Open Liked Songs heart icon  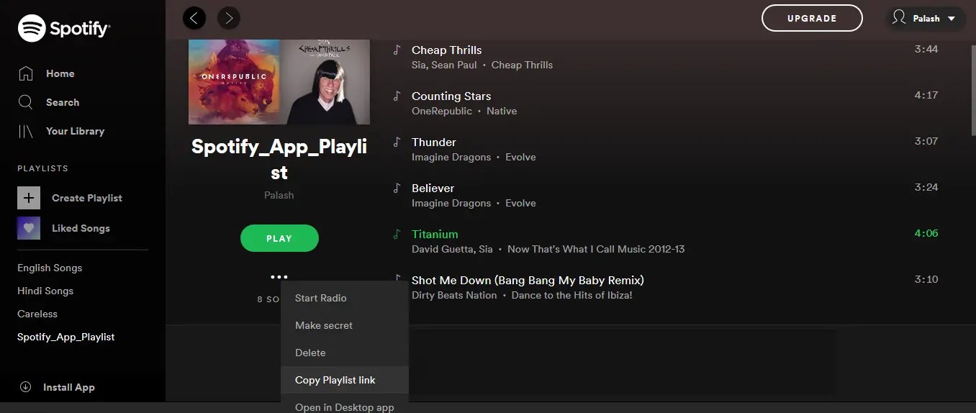pos(29,228)
